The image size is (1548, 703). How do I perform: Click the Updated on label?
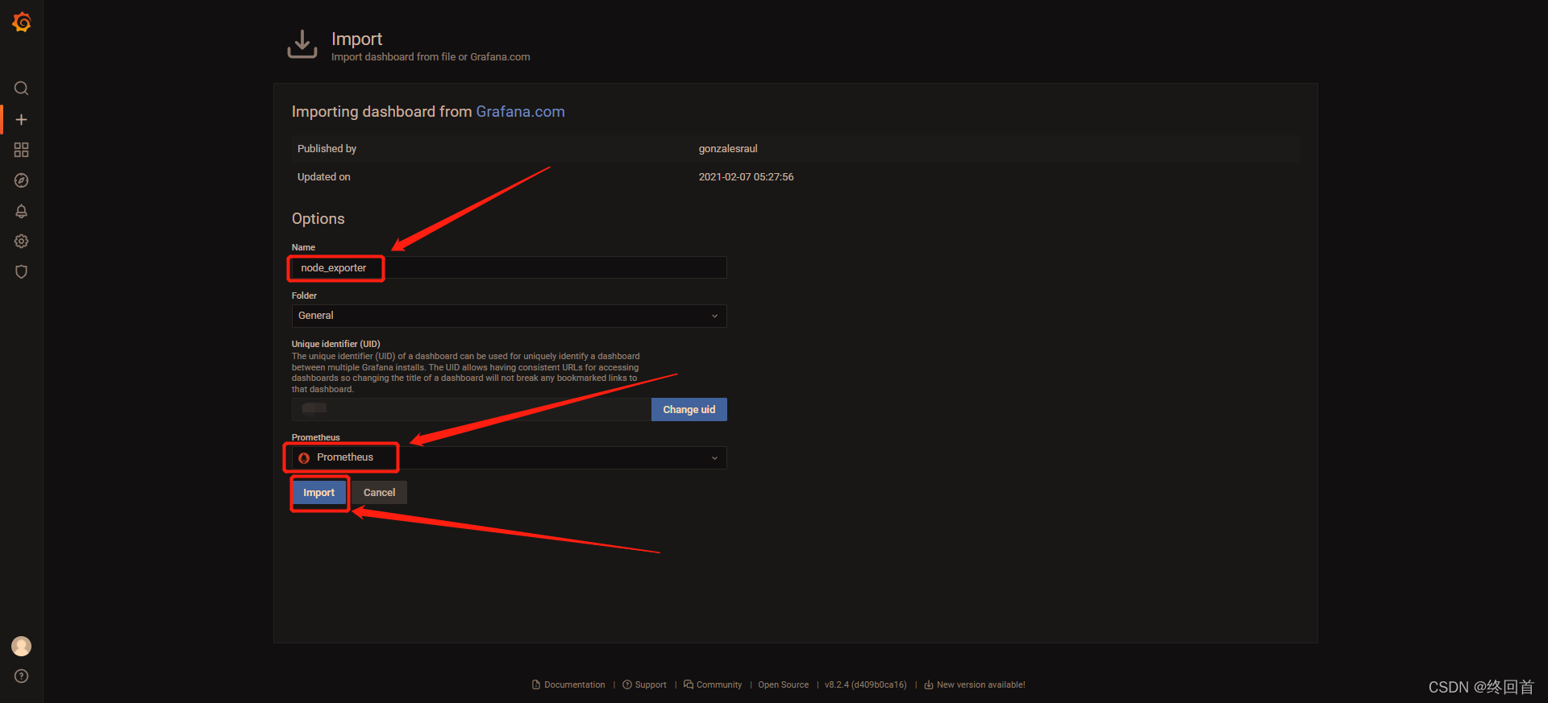[323, 177]
